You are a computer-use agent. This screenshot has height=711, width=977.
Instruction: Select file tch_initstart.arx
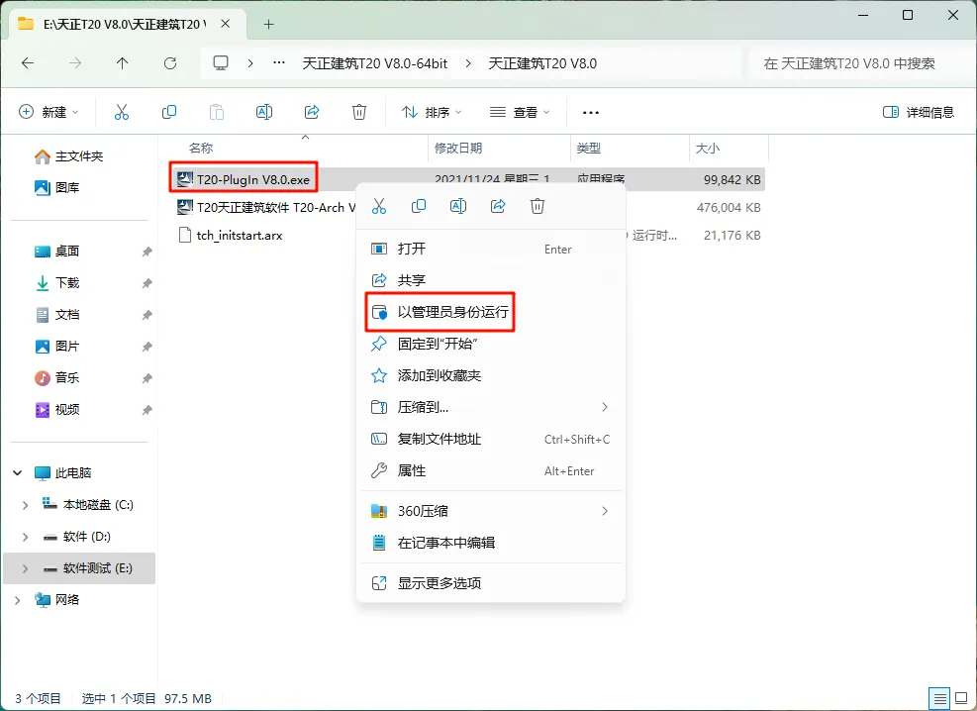231,236
